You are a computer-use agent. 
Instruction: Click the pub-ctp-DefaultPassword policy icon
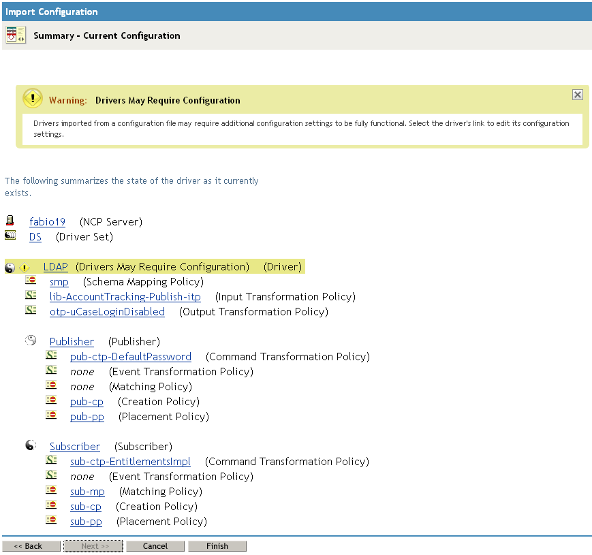click(x=51, y=355)
